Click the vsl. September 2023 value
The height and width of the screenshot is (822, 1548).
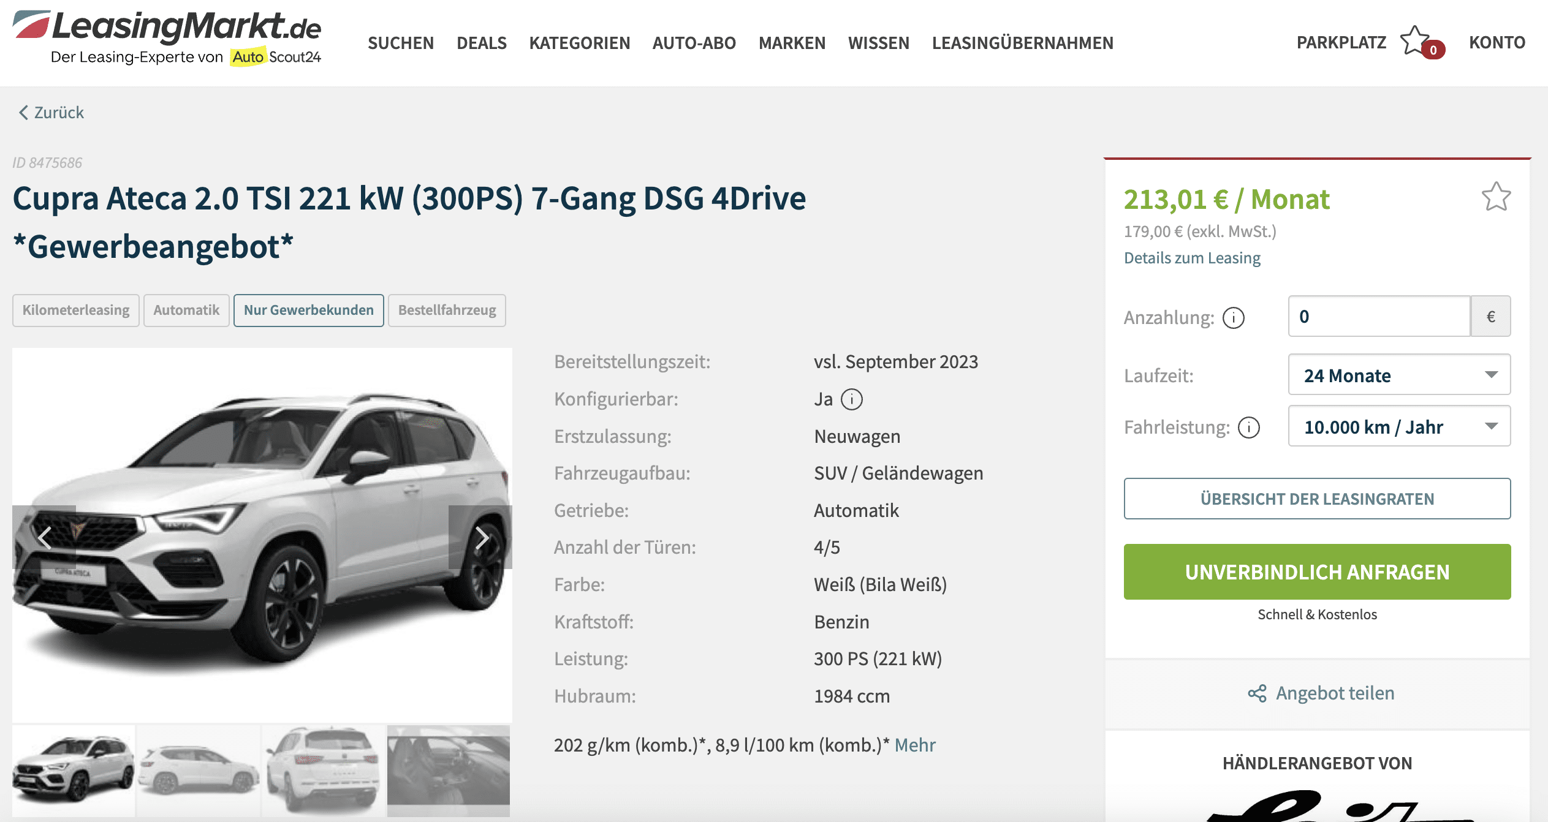click(x=896, y=362)
